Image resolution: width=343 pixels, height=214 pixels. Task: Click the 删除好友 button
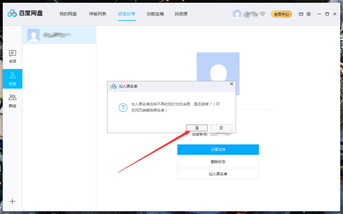pyautogui.click(x=218, y=162)
